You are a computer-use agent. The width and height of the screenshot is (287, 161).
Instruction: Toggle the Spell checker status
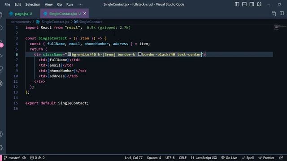(x=248, y=158)
